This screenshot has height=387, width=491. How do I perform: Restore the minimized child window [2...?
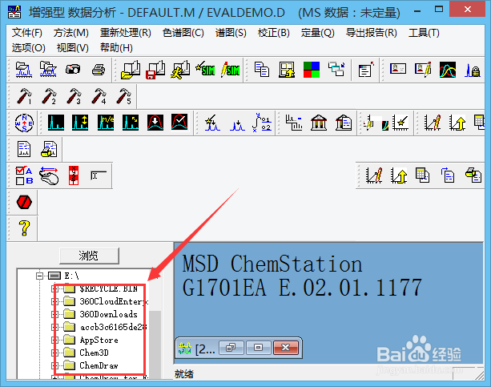[231, 348]
